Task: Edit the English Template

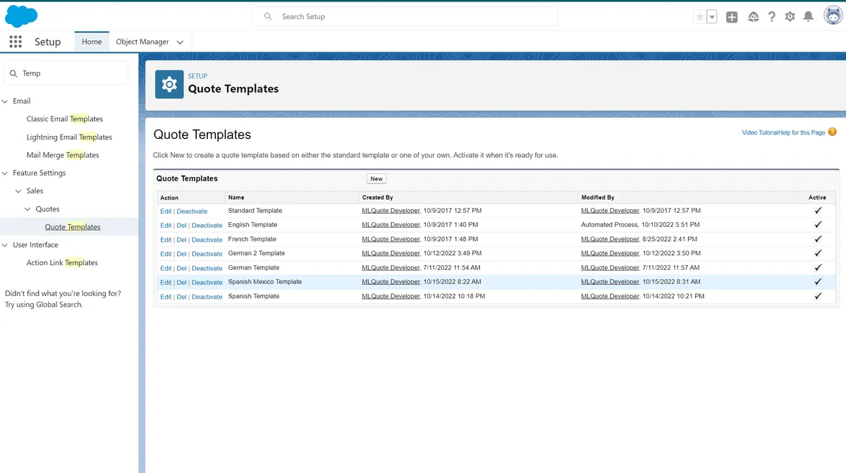Action: pos(166,226)
